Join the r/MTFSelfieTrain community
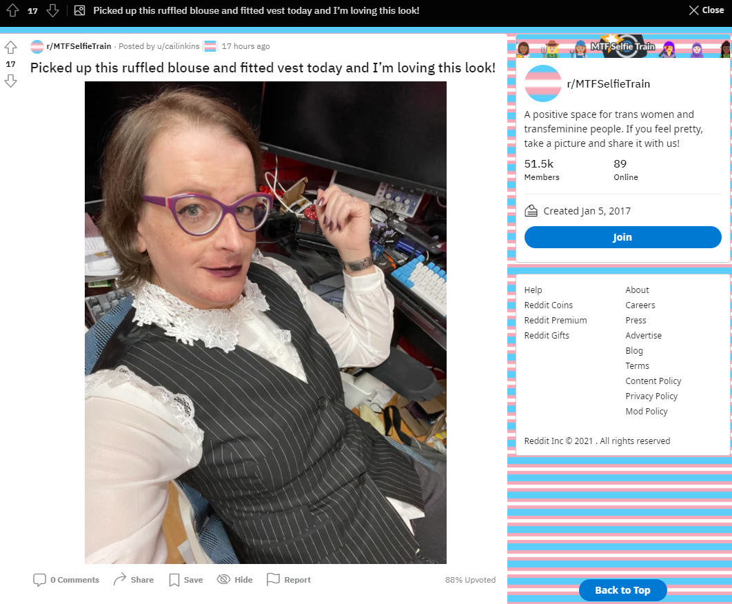This screenshot has height=604, width=732. point(623,237)
